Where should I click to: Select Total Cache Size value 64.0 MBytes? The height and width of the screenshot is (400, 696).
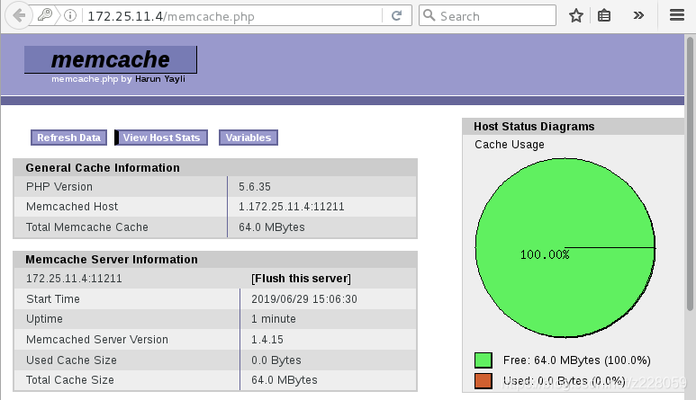pos(285,380)
